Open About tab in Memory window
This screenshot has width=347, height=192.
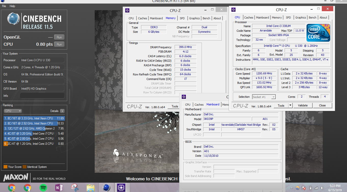tap(217, 18)
